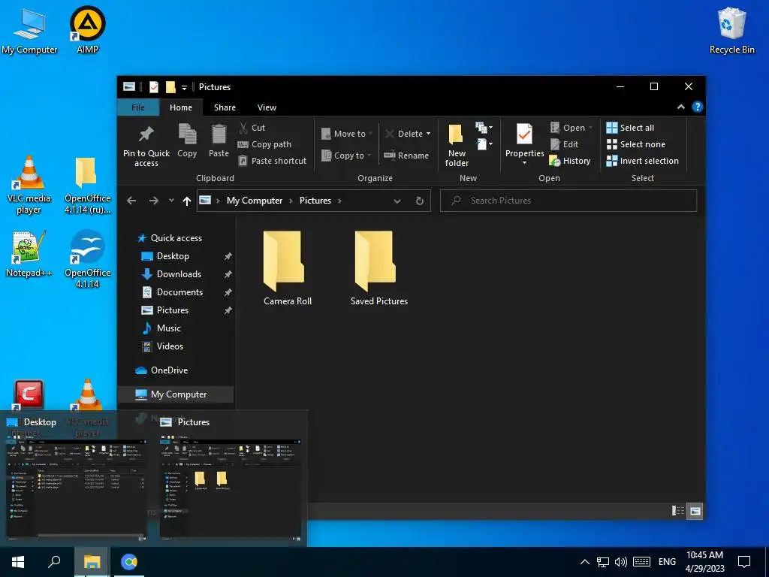Select Desktop in navigation pane
The image size is (769, 577).
tap(173, 256)
